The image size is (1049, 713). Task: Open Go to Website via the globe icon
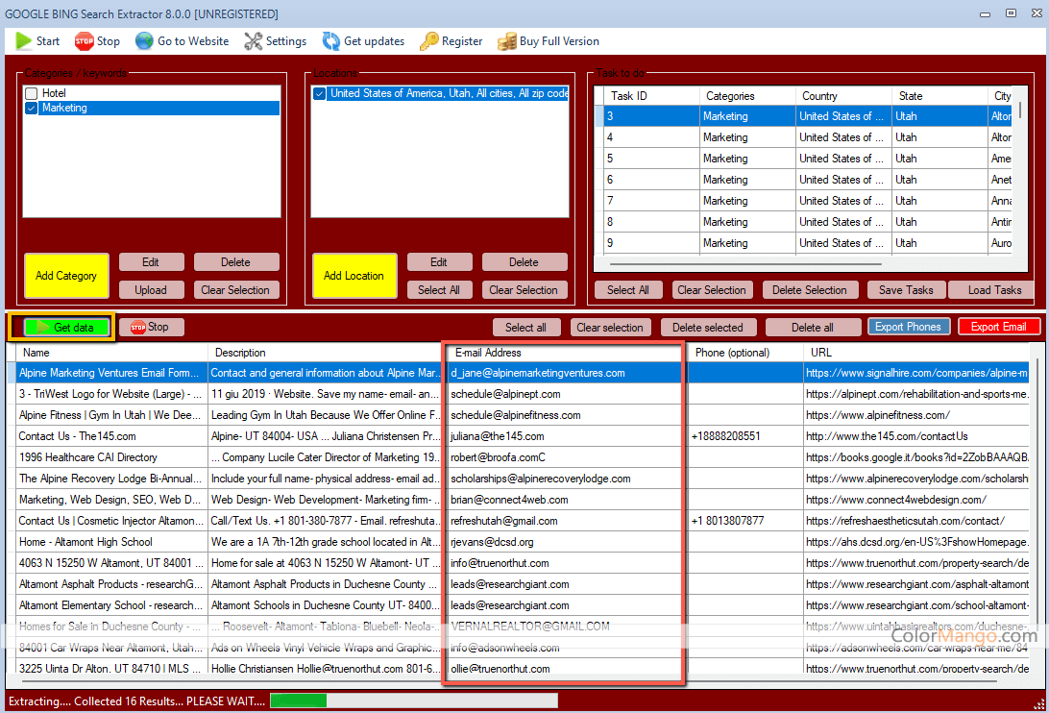click(x=144, y=41)
